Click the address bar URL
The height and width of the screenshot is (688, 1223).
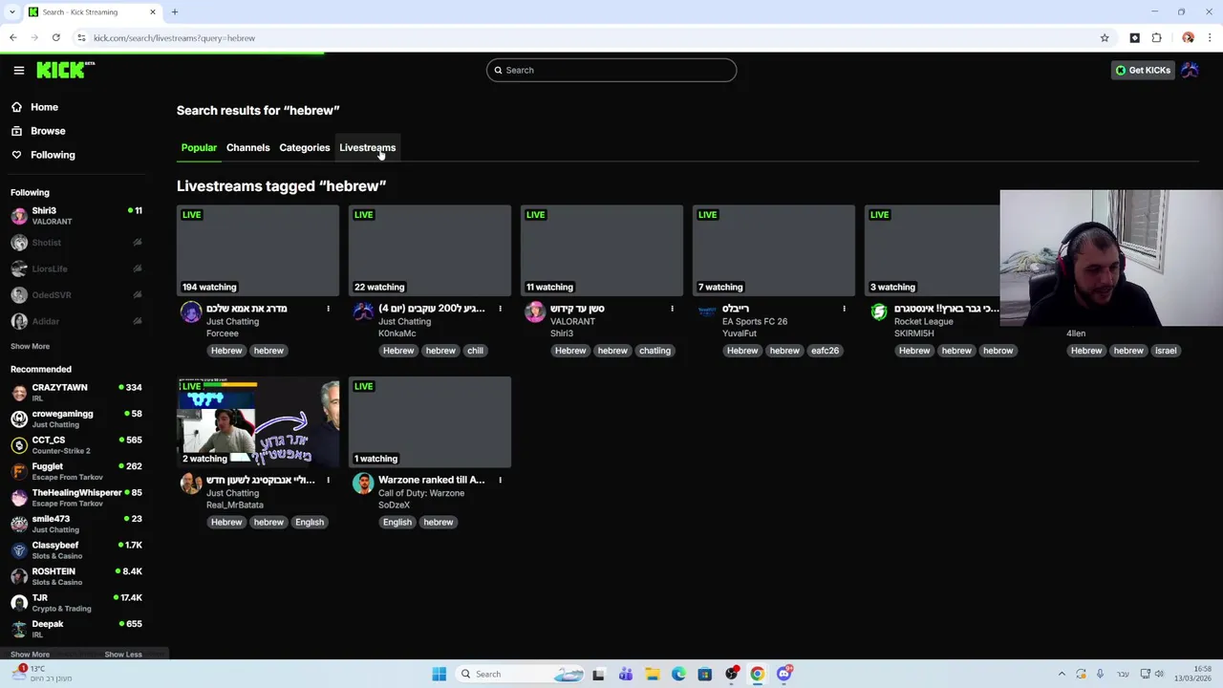[174, 38]
